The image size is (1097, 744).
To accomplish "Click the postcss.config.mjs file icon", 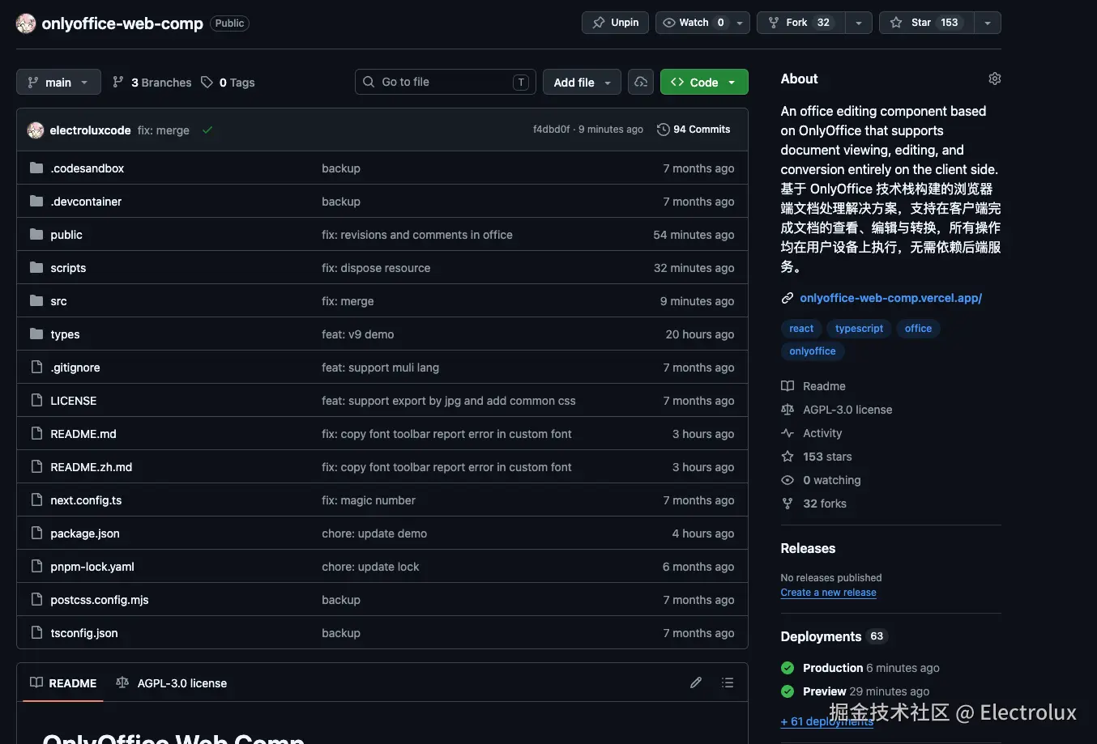I will click(x=36, y=599).
